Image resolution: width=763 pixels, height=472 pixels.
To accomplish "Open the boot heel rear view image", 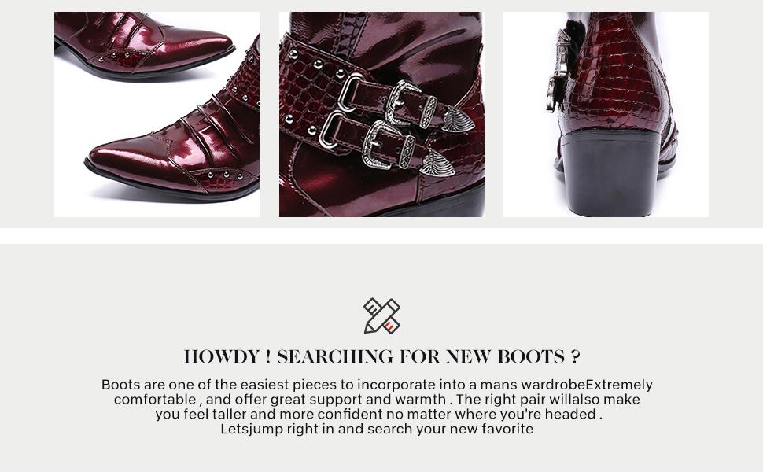I will 606,114.
